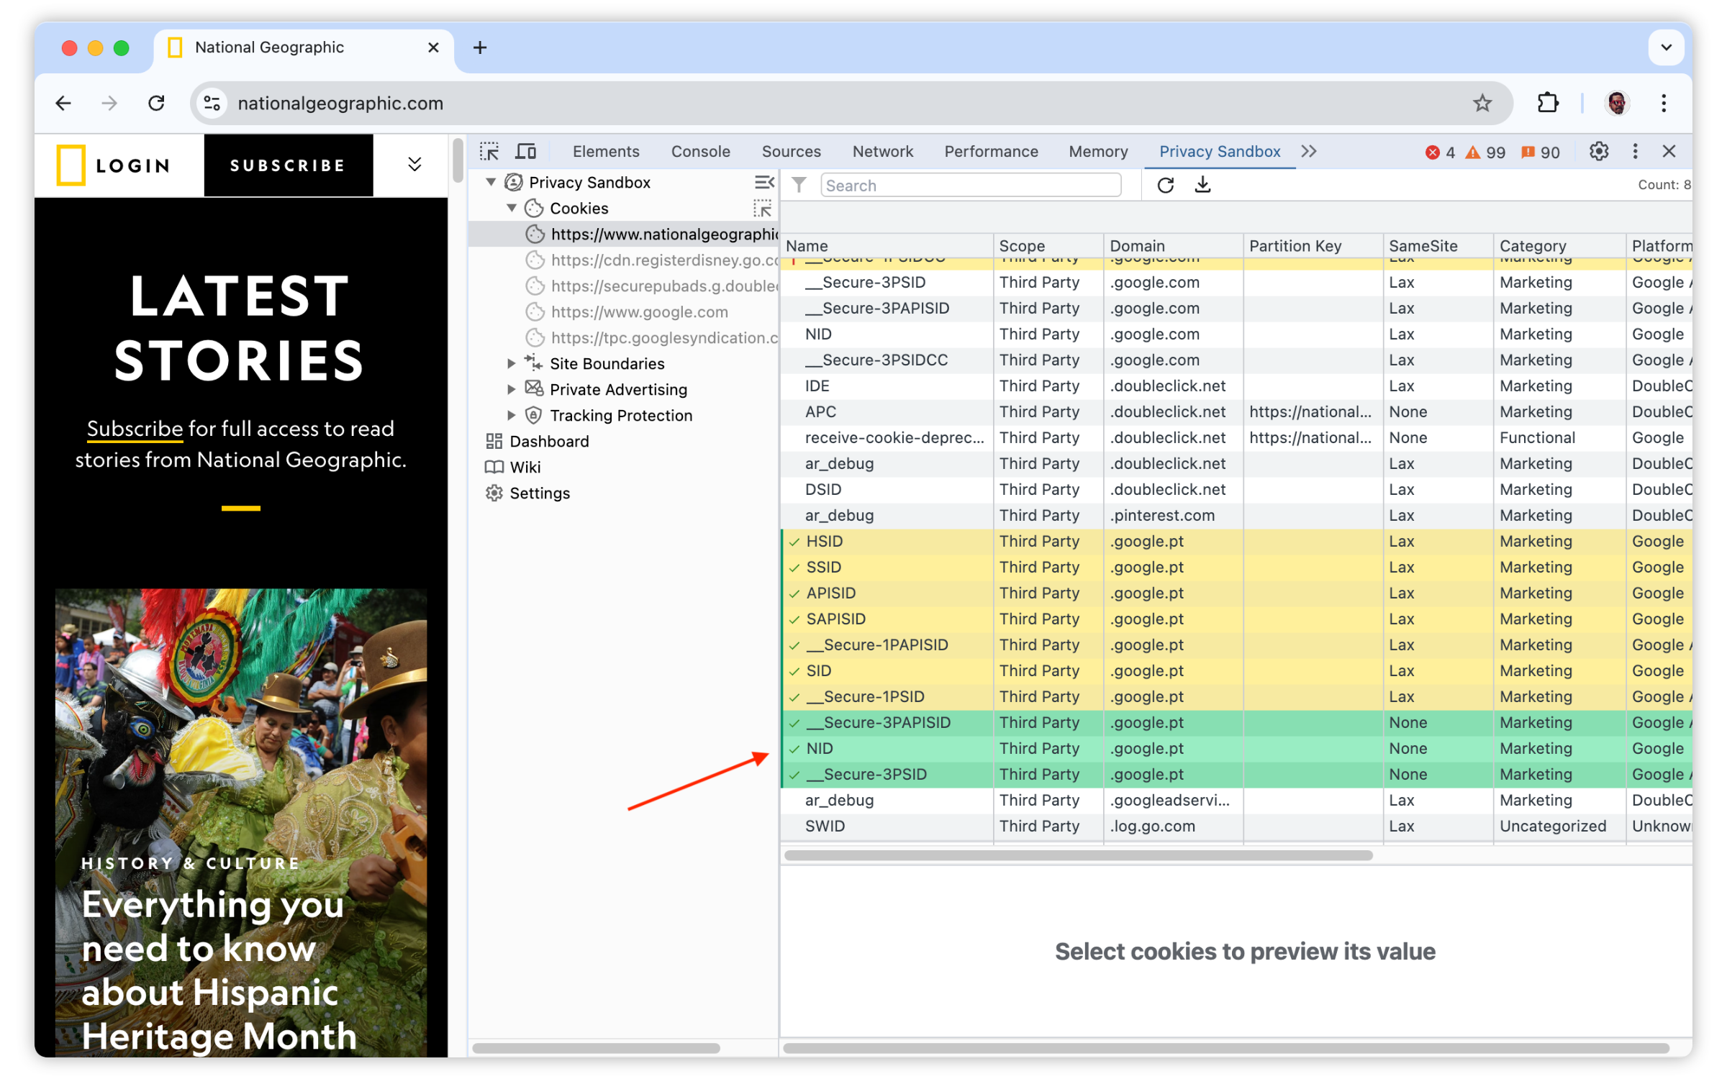Click the inspect element picker icon
Image resolution: width=1727 pixels, height=1079 pixels.
tap(489, 151)
